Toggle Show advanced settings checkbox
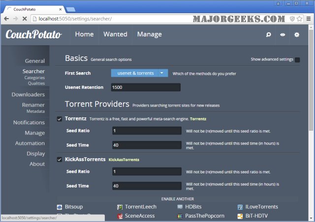This screenshot has width=315, height=222. tap(297, 59)
